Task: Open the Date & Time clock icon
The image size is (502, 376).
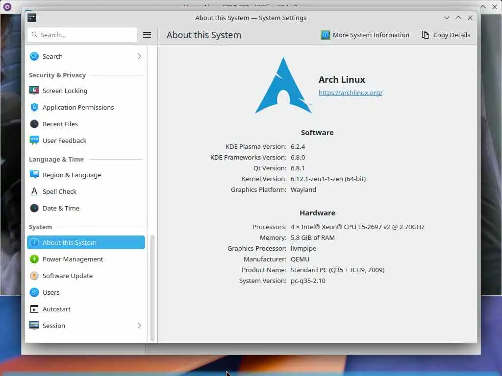Action: coord(34,208)
